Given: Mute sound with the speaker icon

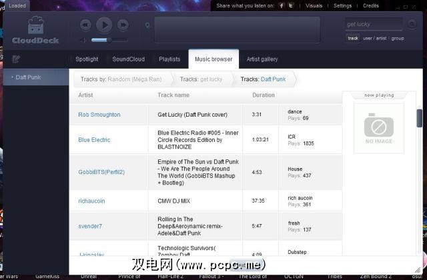Looking at the screenshot, I should 83,40.
